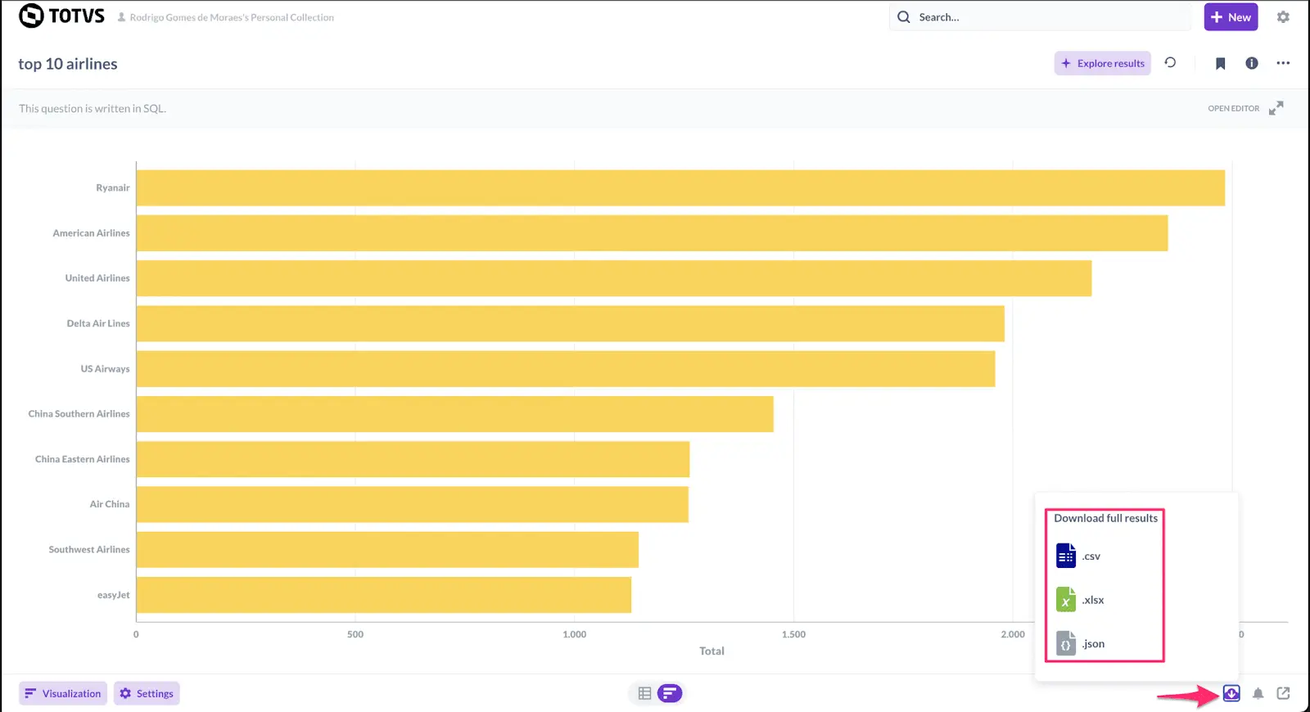The height and width of the screenshot is (712, 1310).
Task: Download results as .csv
Action: pos(1078,556)
